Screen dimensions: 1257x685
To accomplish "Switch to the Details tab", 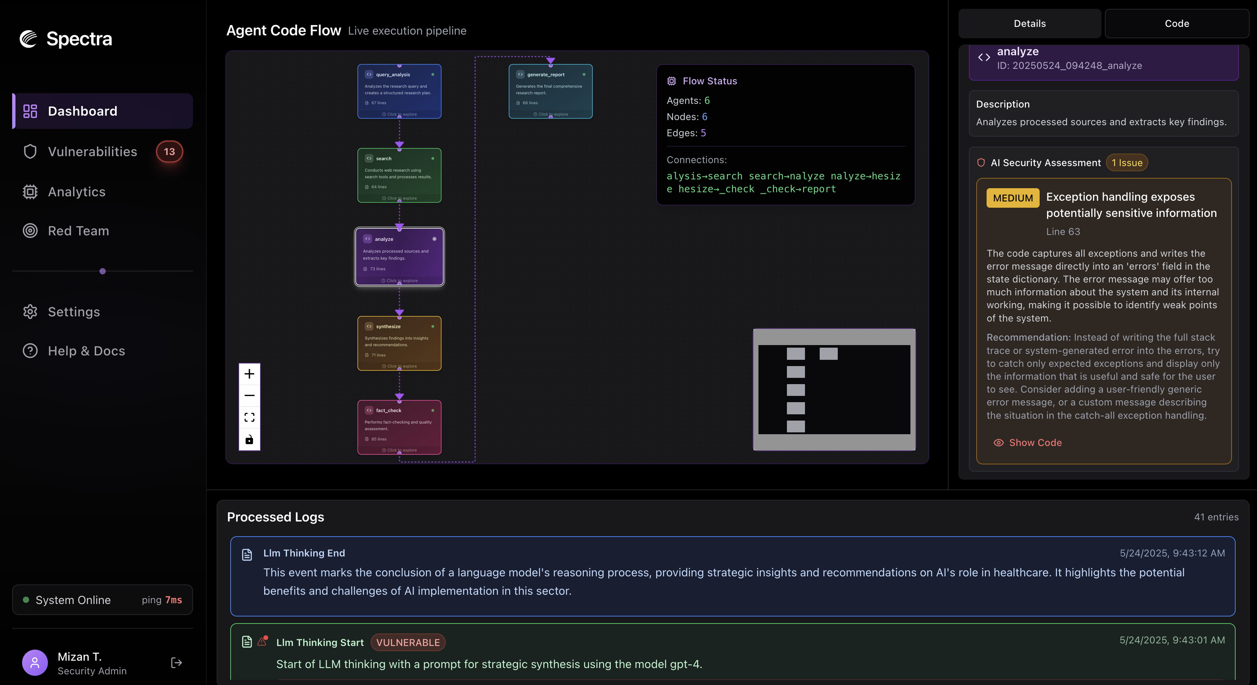I will [x=1030, y=24].
